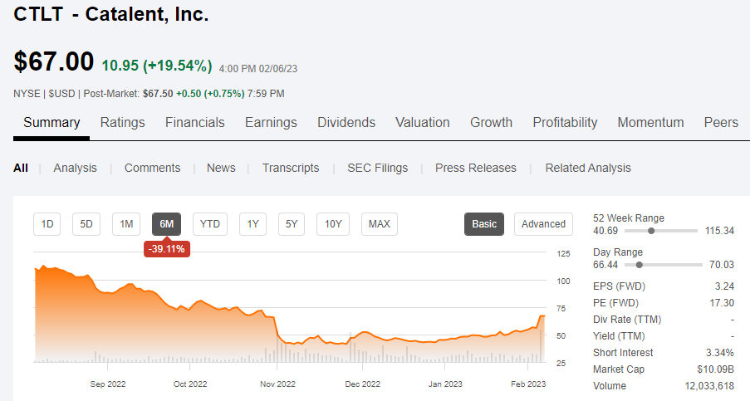Filter the feed by Analysis
The width and height of the screenshot is (750, 401).
coord(75,168)
